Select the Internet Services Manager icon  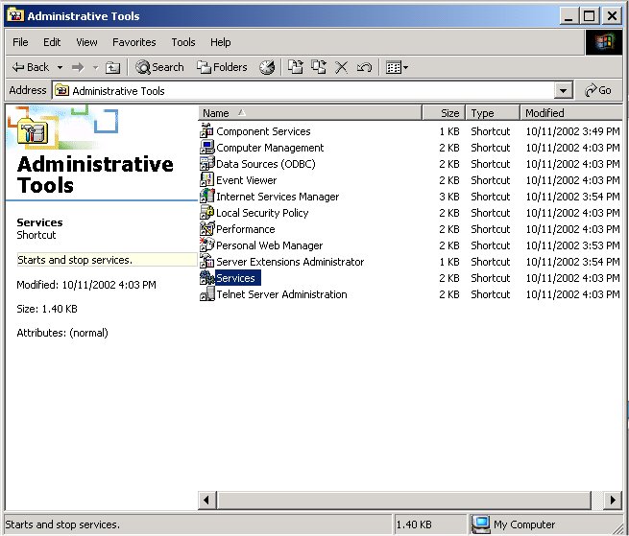click(x=207, y=197)
